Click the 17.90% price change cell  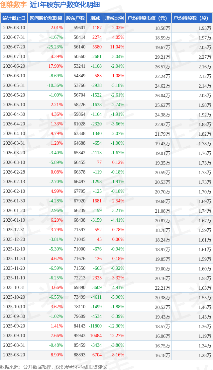click(x=55, y=66)
